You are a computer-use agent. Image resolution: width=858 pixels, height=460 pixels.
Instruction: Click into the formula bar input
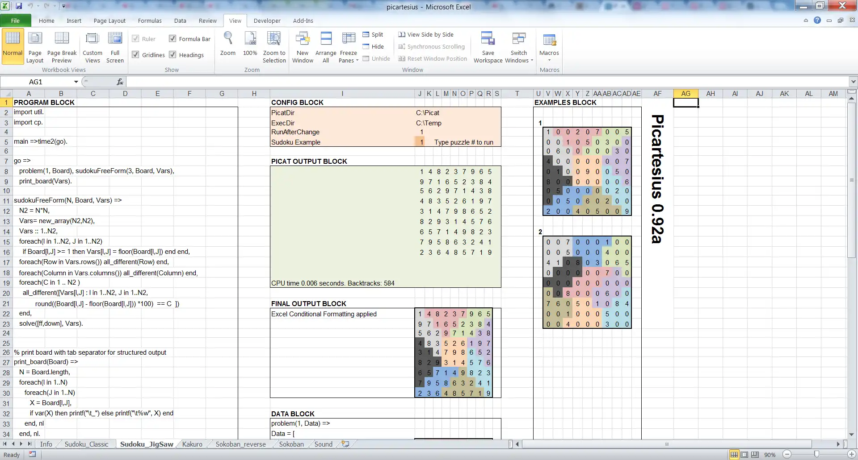point(487,82)
